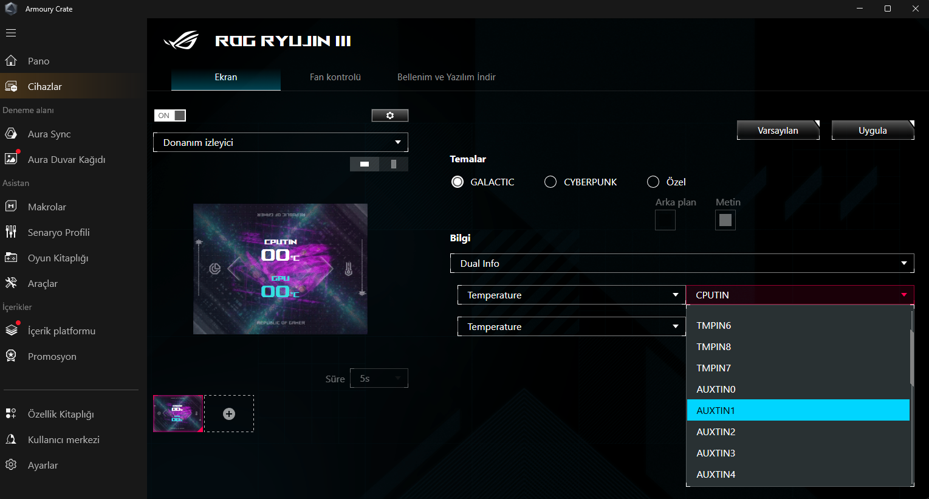Select horizontal screen orientation icon

pos(365,164)
